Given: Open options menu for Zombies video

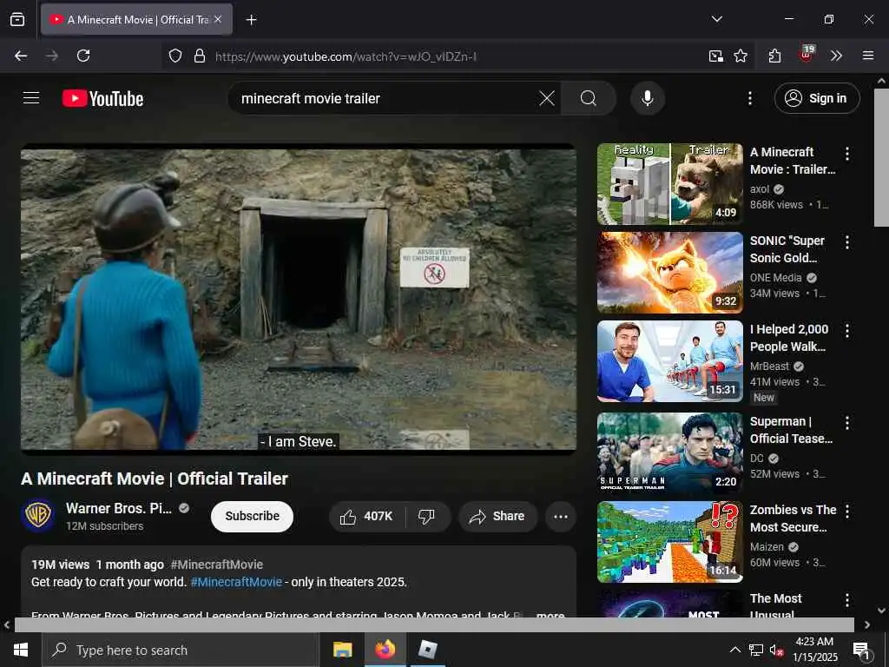Looking at the screenshot, I should click(x=846, y=511).
